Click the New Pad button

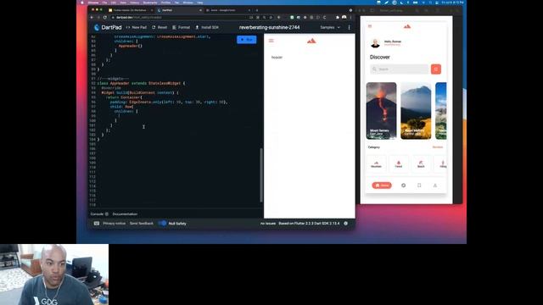(x=136, y=27)
